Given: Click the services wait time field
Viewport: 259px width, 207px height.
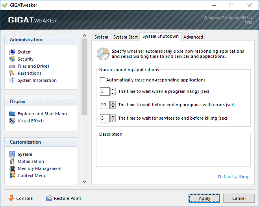Looking at the screenshot, I should coord(105,118).
